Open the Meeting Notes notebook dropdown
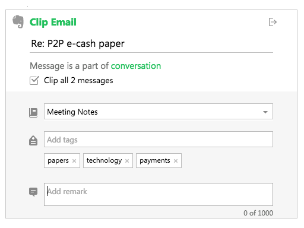This screenshot has width=304, height=228. click(159, 112)
